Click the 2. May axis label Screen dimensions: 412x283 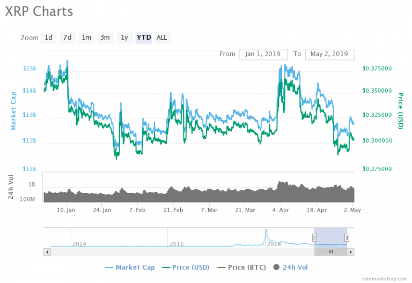352,210
